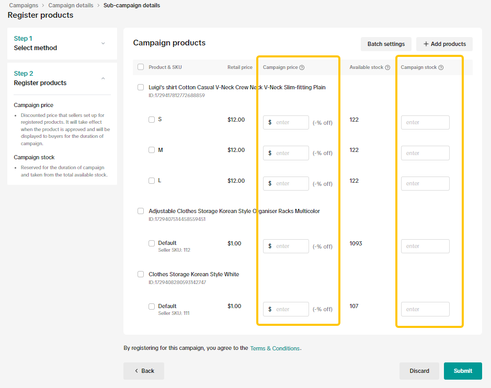Check the Luigi's shirt product checkbox
The height and width of the screenshot is (388, 491).
[x=141, y=87]
